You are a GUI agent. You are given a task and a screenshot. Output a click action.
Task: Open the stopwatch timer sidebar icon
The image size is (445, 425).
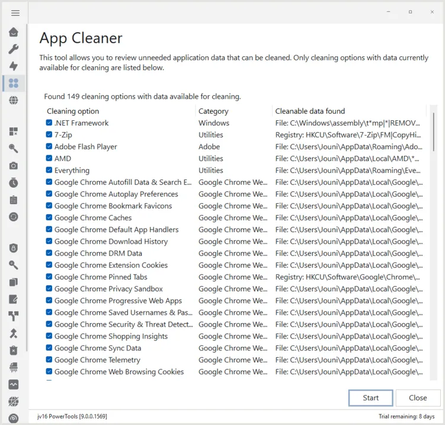[14, 182]
